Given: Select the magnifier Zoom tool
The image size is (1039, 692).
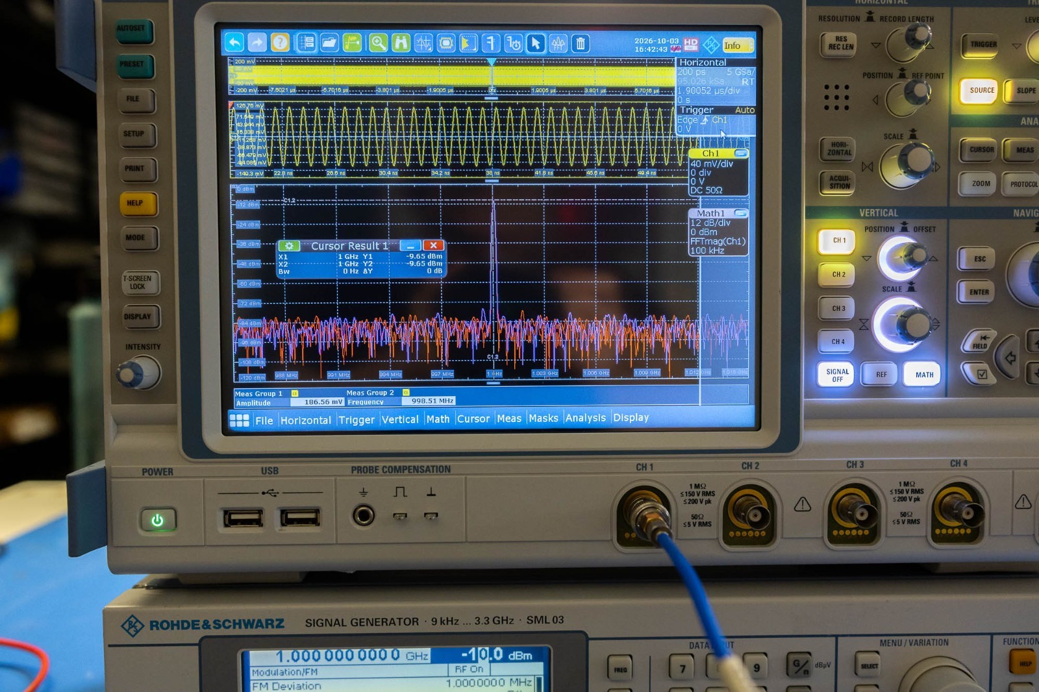Looking at the screenshot, I should coord(378,43).
